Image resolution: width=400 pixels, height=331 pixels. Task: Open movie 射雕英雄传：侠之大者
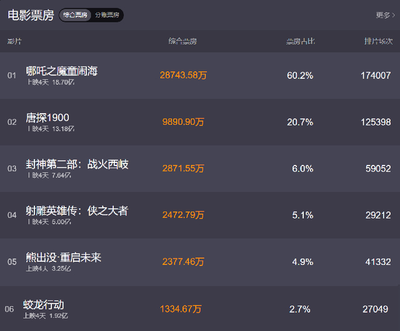point(77,211)
